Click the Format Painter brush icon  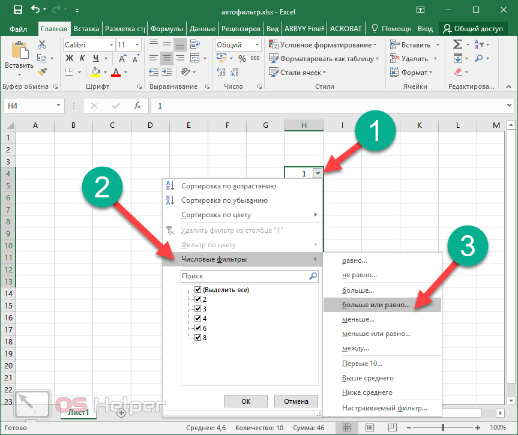point(42,72)
